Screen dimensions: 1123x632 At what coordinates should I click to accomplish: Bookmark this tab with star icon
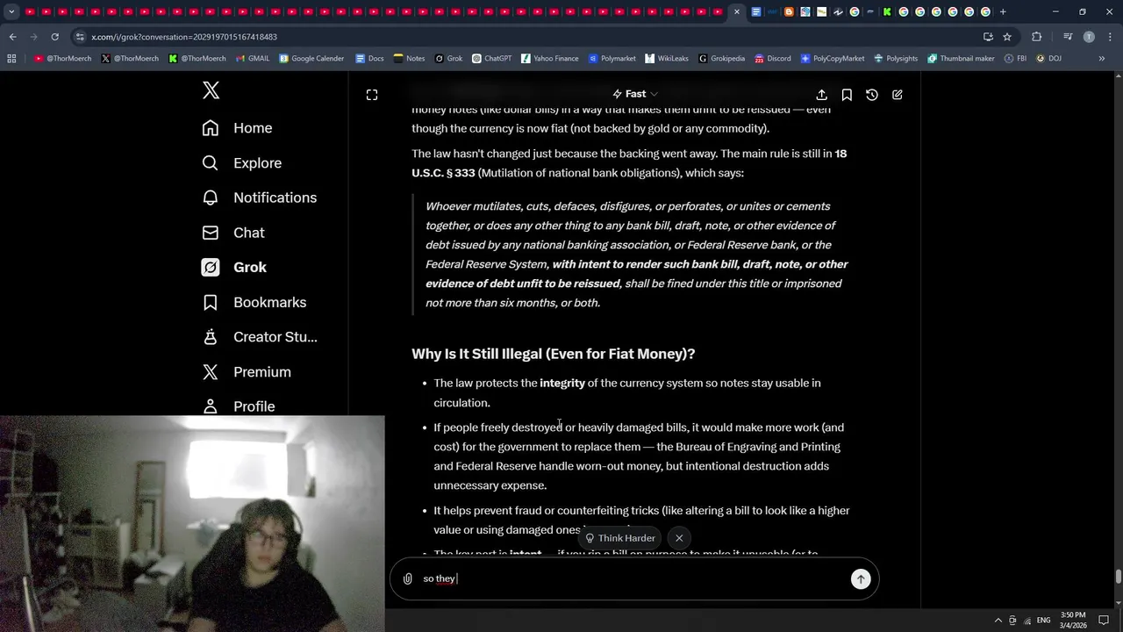pos(1007,37)
